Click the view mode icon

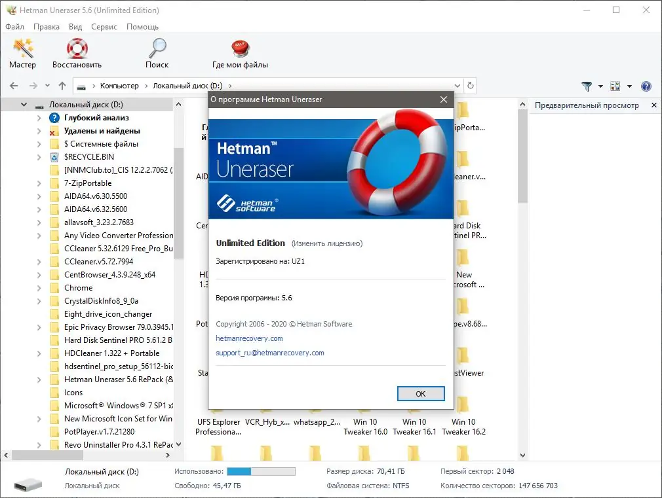click(x=615, y=86)
